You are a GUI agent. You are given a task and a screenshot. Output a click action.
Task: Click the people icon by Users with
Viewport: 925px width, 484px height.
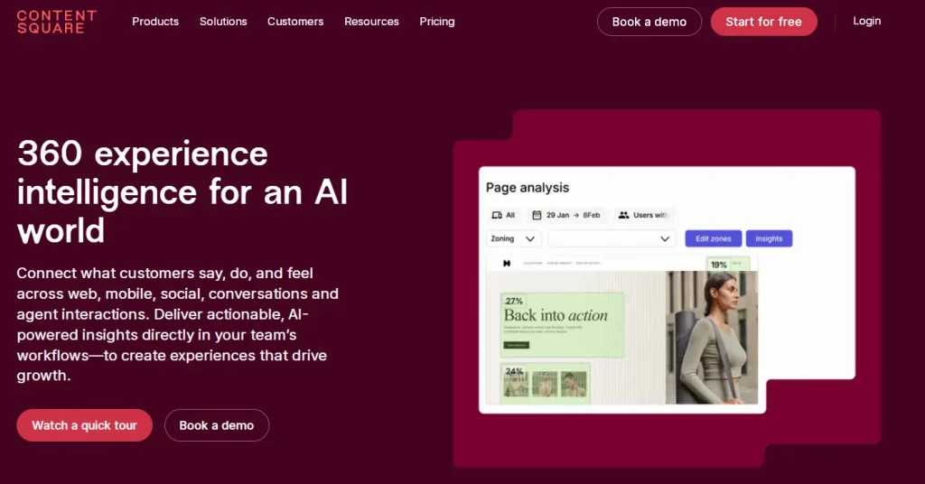[623, 215]
